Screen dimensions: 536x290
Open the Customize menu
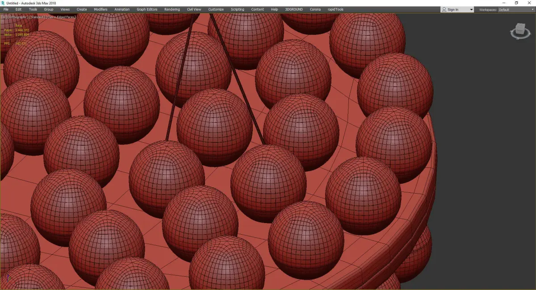click(x=216, y=9)
